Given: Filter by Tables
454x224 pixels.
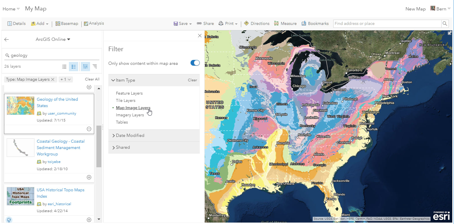Looking at the screenshot, I should click(x=122, y=122).
